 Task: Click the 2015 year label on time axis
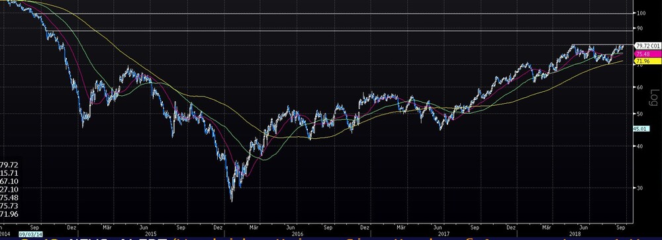click(150, 233)
